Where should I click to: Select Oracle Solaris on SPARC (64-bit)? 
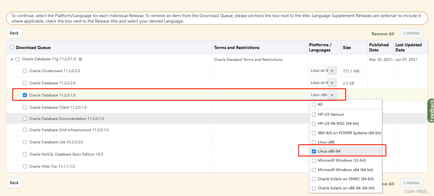pyautogui.click(x=314, y=179)
